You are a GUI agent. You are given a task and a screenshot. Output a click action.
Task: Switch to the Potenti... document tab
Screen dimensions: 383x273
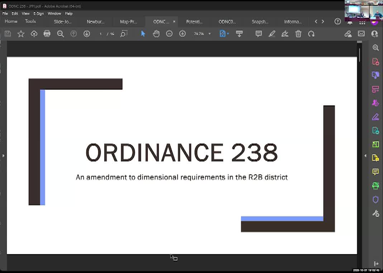(x=194, y=22)
